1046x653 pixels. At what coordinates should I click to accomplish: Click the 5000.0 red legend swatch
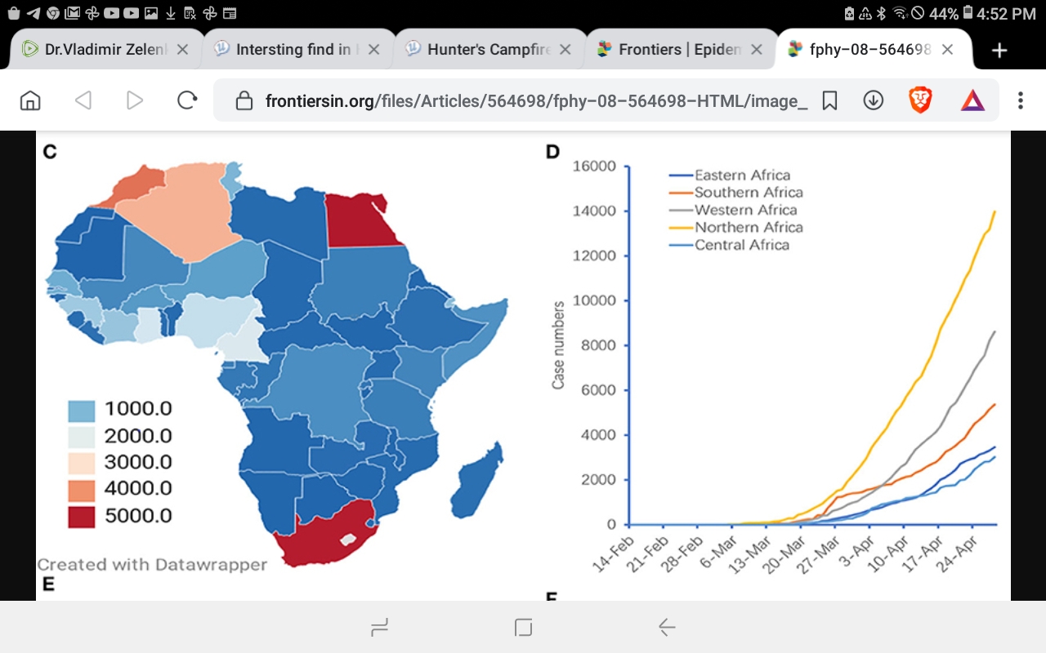(x=82, y=516)
